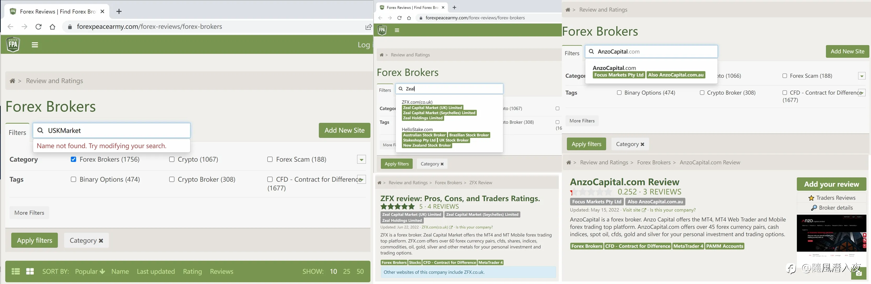Click Apply filters button in left window

pos(34,240)
